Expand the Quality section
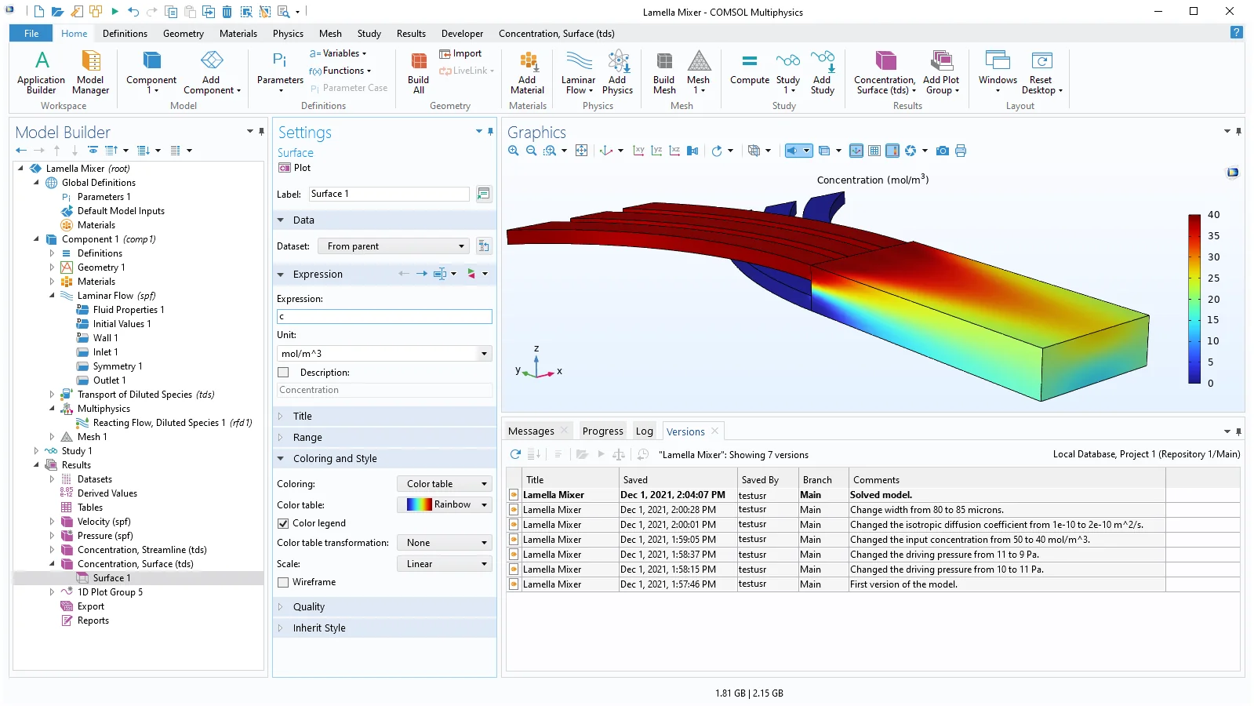The image size is (1254, 706). coord(309,607)
